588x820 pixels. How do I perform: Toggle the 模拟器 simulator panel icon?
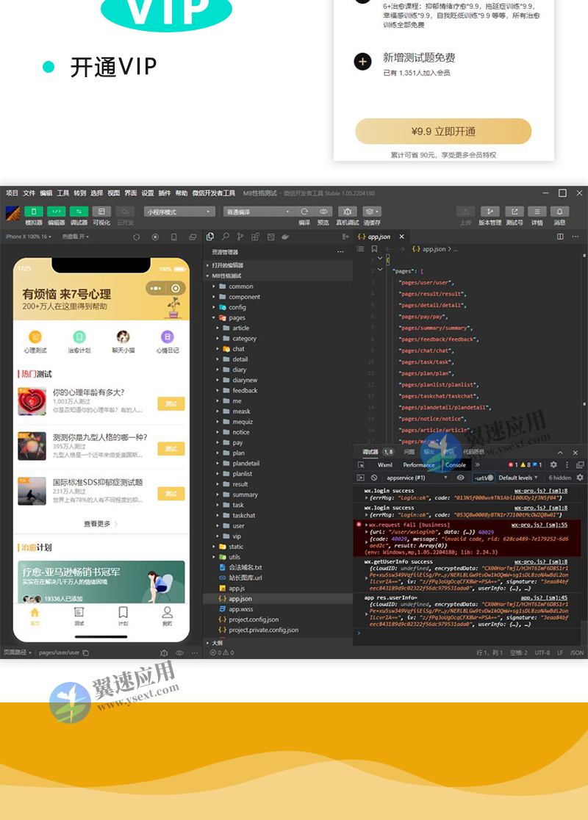click(33, 212)
